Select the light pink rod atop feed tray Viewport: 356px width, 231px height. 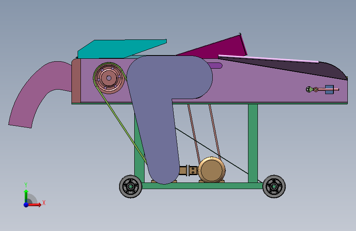(269, 59)
